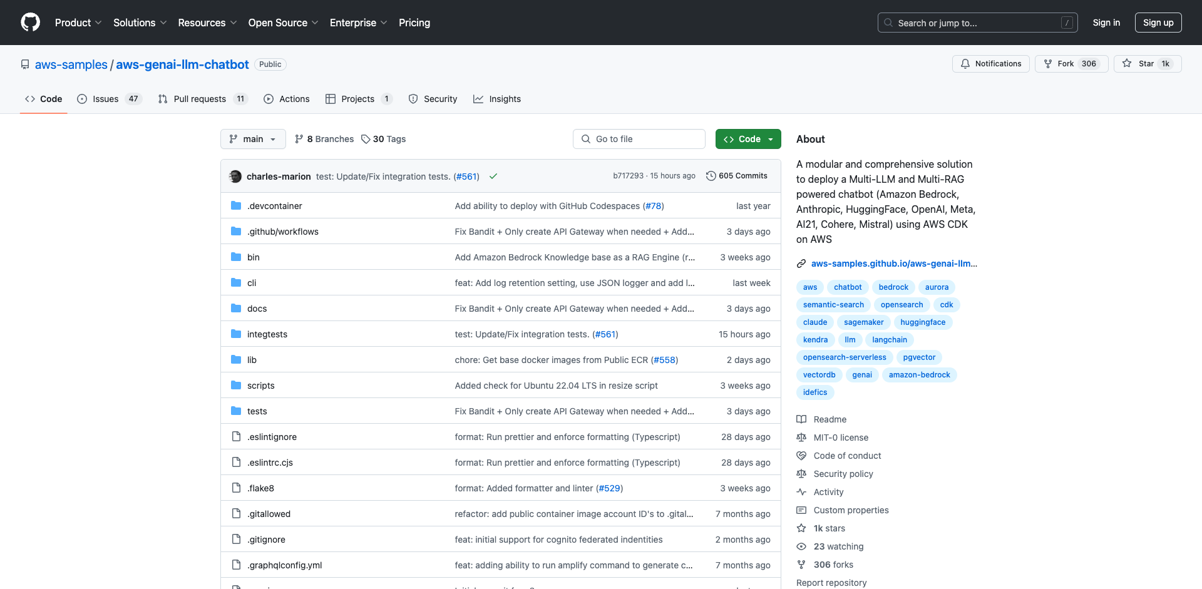This screenshot has height=589, width=1202.
Task: Click the lib folder icon
Action: (236, 359)
